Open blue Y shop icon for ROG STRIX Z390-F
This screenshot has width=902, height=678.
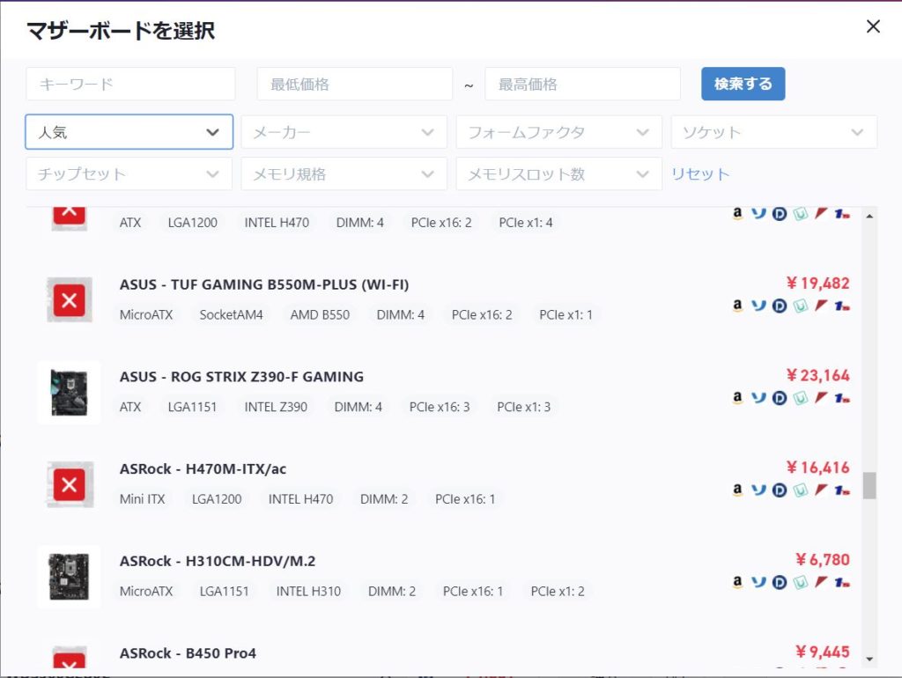758,397
